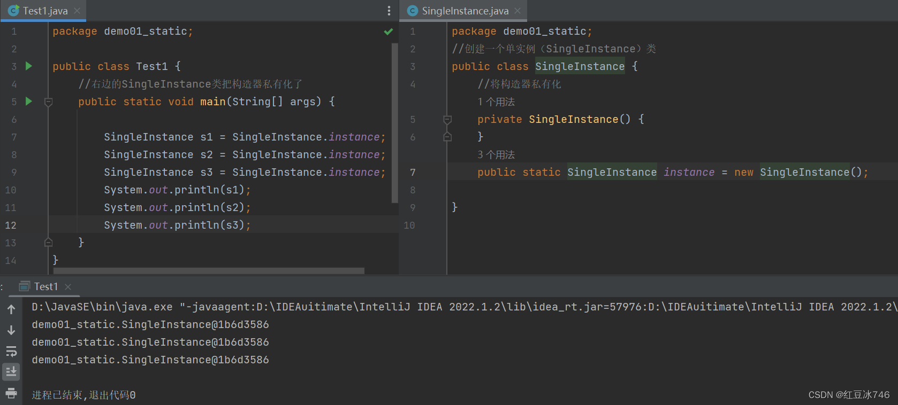Viewport: 898px width, 405px height.
Task: Click the second 'SingleInstance@1b6d3586' console output line
Action: [150, 342]
